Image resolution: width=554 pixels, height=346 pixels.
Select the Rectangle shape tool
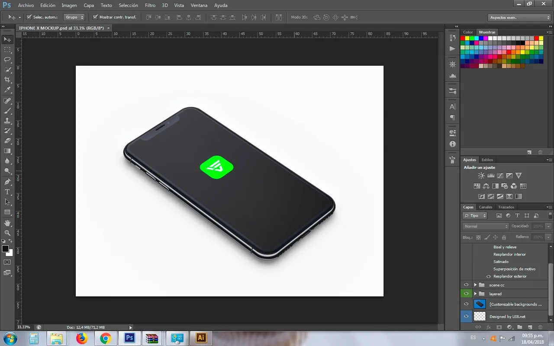point(7,212)
